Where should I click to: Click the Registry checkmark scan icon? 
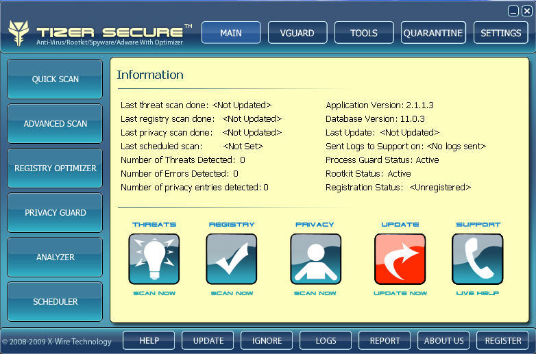[232, 259]
